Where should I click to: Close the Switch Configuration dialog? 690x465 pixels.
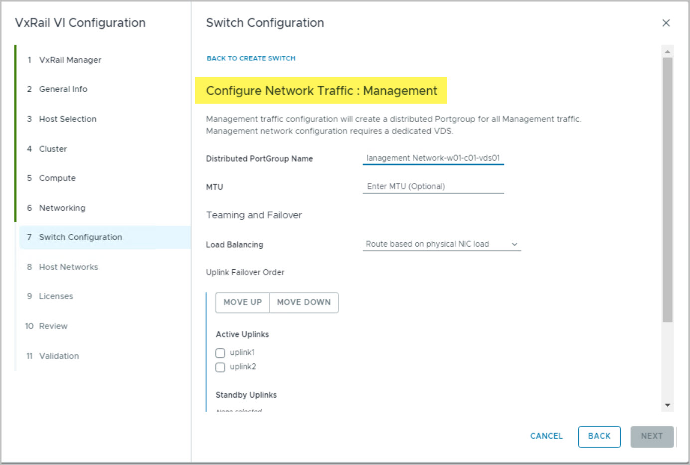666,23
